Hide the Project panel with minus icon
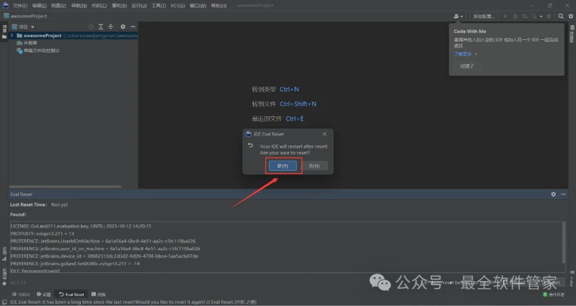The height and width of the screenshot is (306, 576). 133,27
